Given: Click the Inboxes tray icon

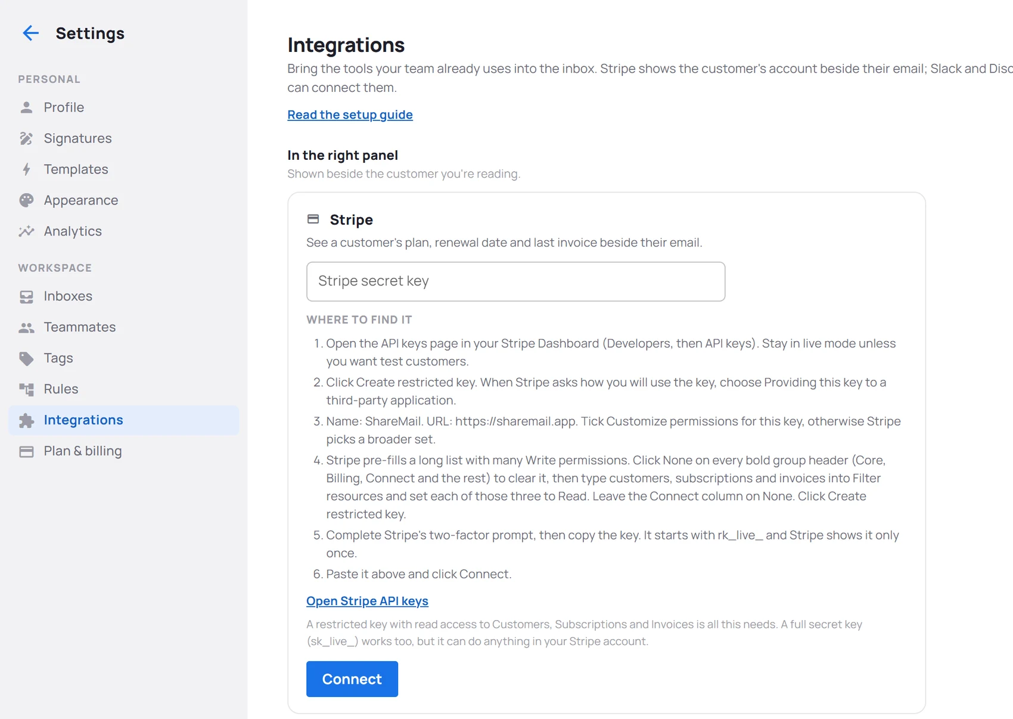Looking at the screenshot, I should [x=26, y=296].
